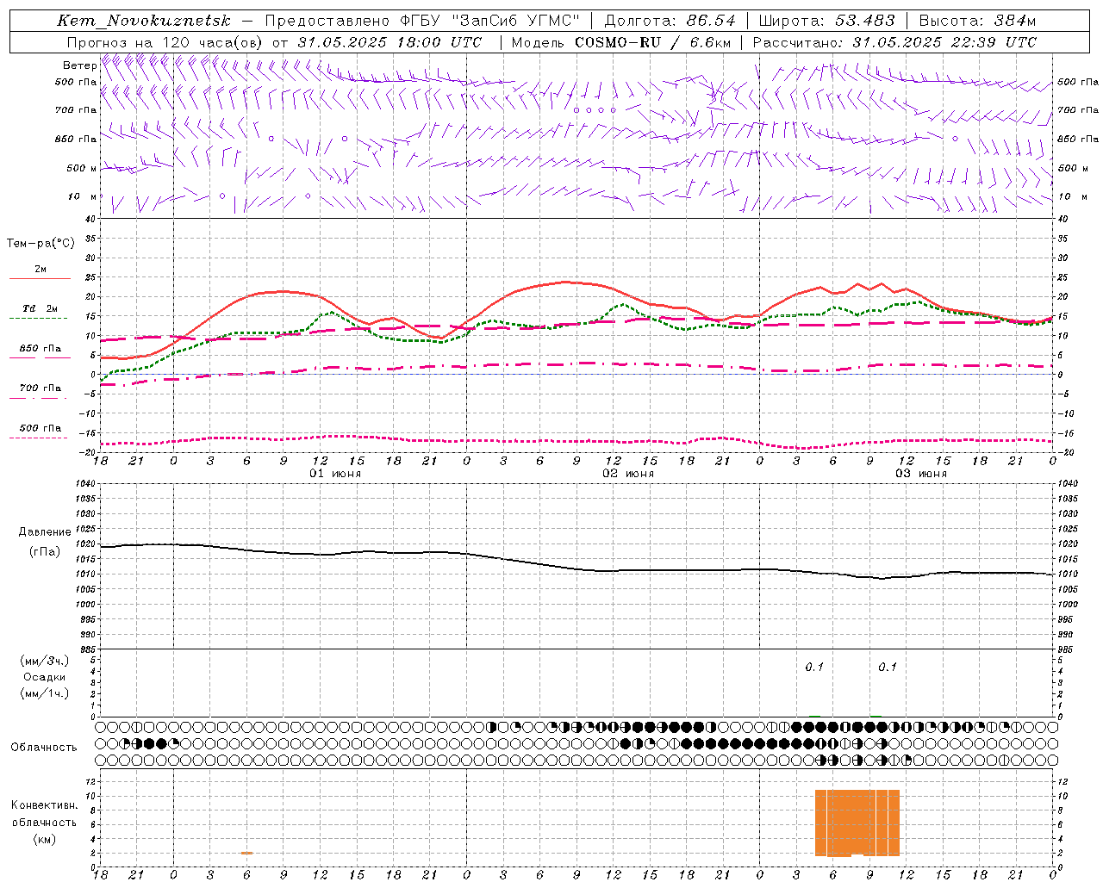Click the 'Рассчитано: 31.05.2025 22:39 UTC' timestamp
The width and height of the screenshot is (1103, 882).
coord(894,42)
